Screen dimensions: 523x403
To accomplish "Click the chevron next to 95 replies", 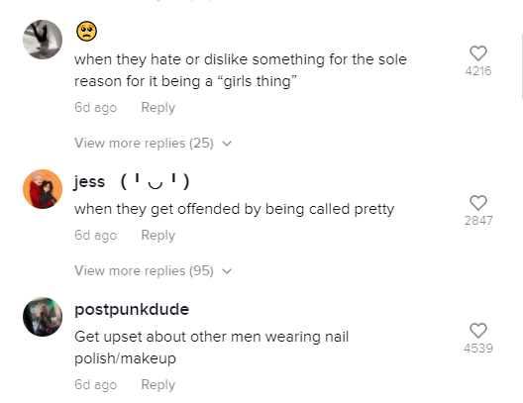I will click(227, 271).
